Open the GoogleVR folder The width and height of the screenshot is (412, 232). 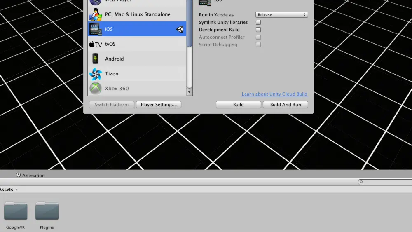[16, 211]
